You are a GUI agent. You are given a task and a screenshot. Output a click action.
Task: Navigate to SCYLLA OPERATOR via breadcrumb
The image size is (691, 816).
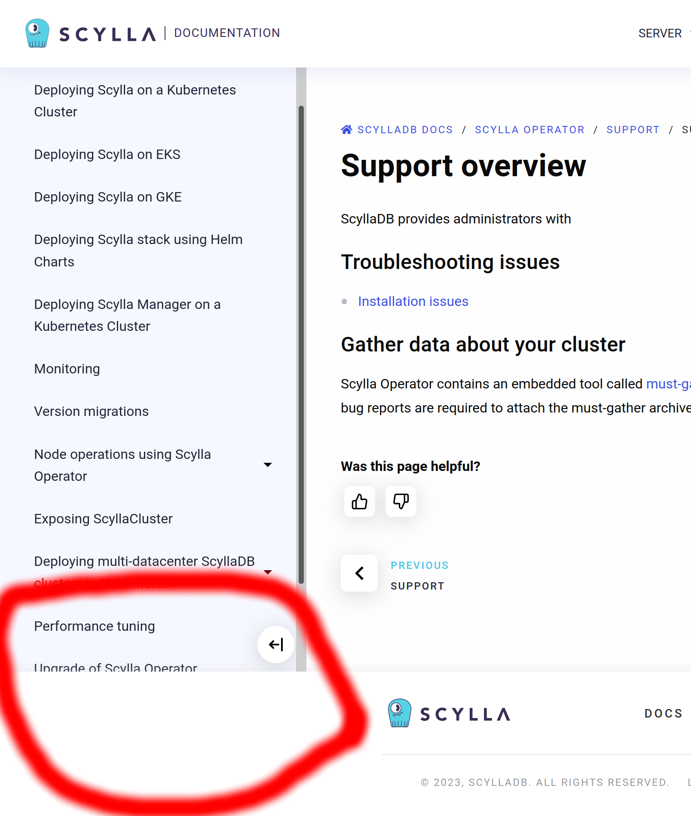tap(529, 129)
